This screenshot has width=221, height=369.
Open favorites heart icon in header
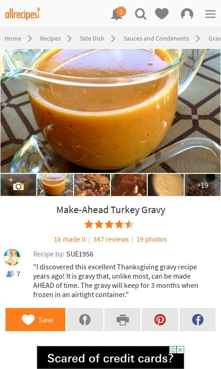coord(162,14)
